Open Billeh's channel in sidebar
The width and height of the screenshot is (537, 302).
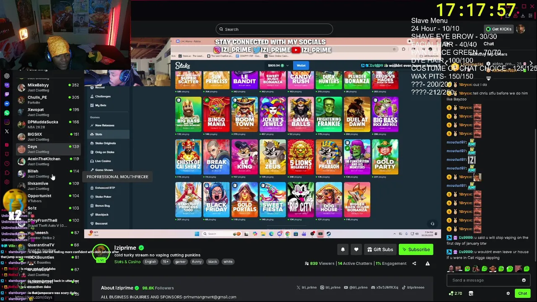(x=48, y=174)
